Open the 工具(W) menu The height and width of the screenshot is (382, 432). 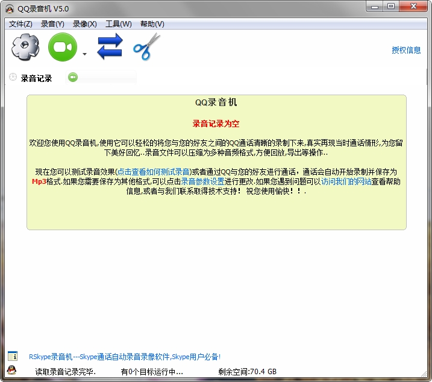(118, 24)
